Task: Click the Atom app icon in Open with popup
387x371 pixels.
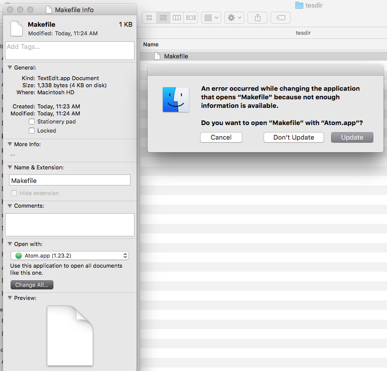Action: (19, 256)
